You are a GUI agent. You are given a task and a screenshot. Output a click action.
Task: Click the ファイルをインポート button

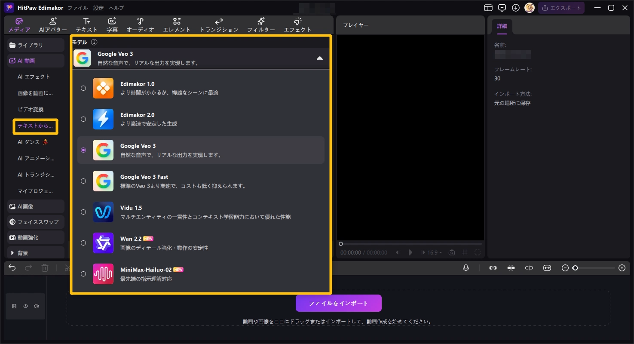[x=338, y=303]
